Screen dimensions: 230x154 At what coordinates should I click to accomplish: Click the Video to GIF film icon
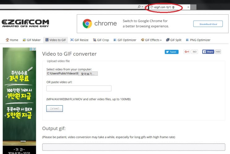[47, 40]
